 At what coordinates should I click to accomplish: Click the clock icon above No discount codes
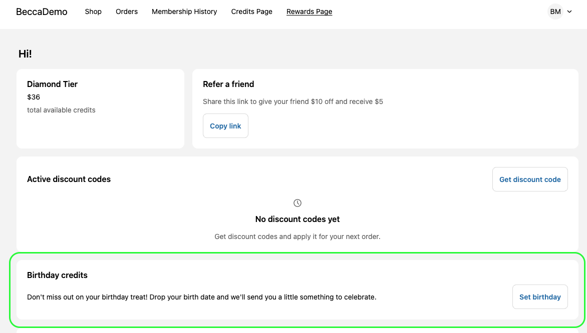(298, 203)
